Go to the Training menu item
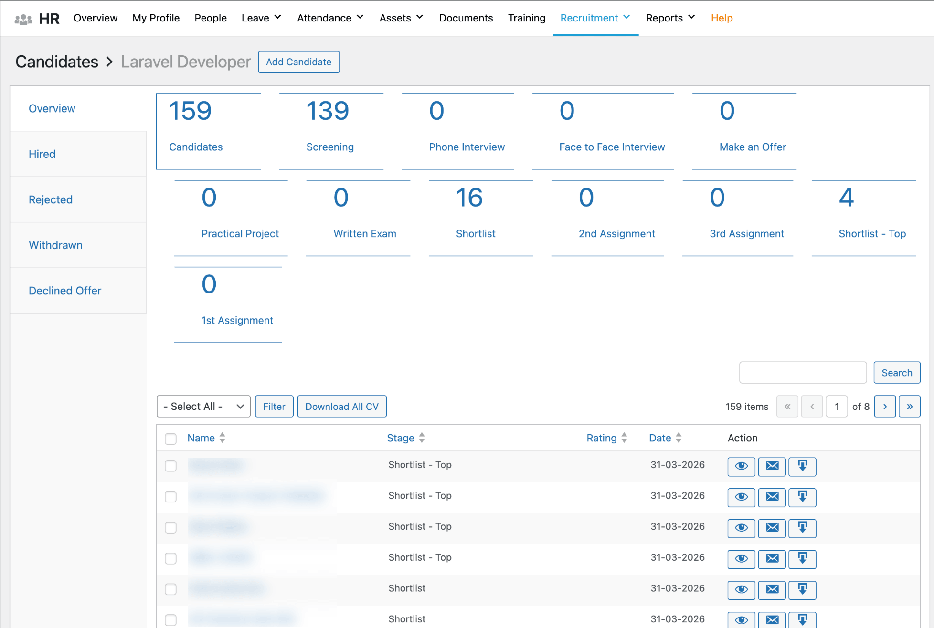The height and width of the screenshot is (628, 934). pos(526,18)
